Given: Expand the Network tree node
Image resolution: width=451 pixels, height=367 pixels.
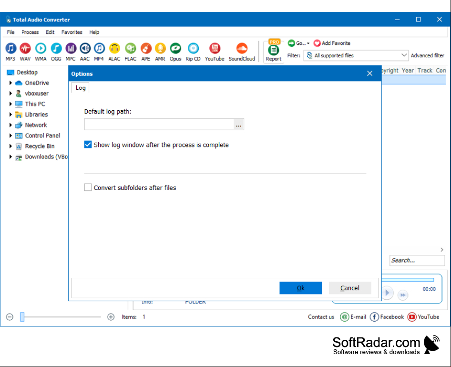Looking at the screenshot, I should [x=10, y=125].
